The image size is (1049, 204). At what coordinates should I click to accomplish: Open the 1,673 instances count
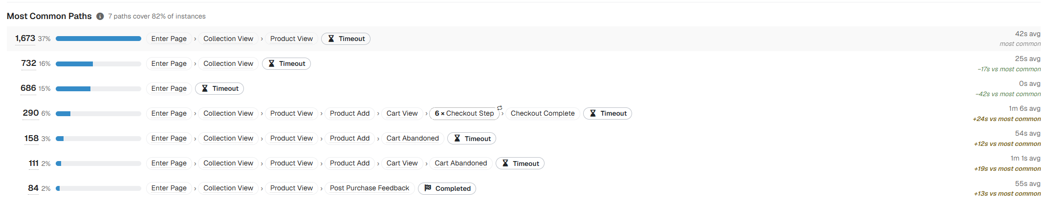pyautogui.click(x=25, y=38)
